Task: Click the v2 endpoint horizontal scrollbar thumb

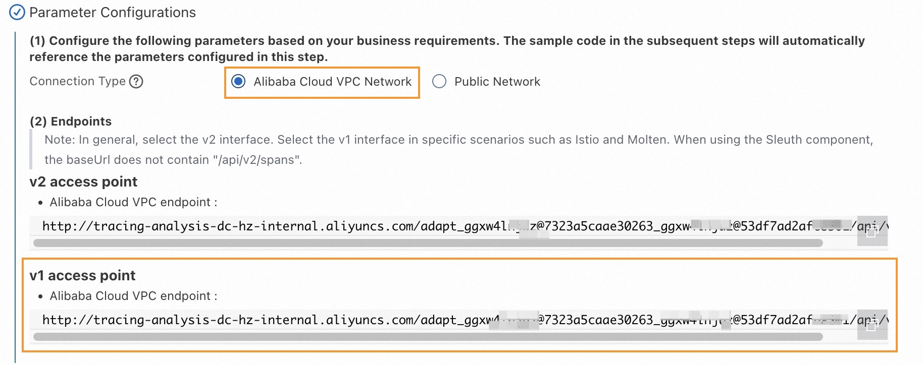Action: tap(427, 243)
